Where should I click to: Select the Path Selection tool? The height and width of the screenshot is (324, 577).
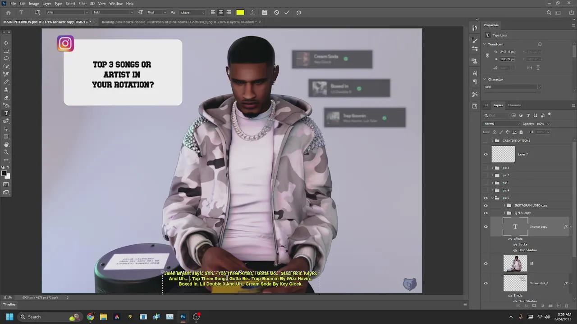click(x=6, y=129)
